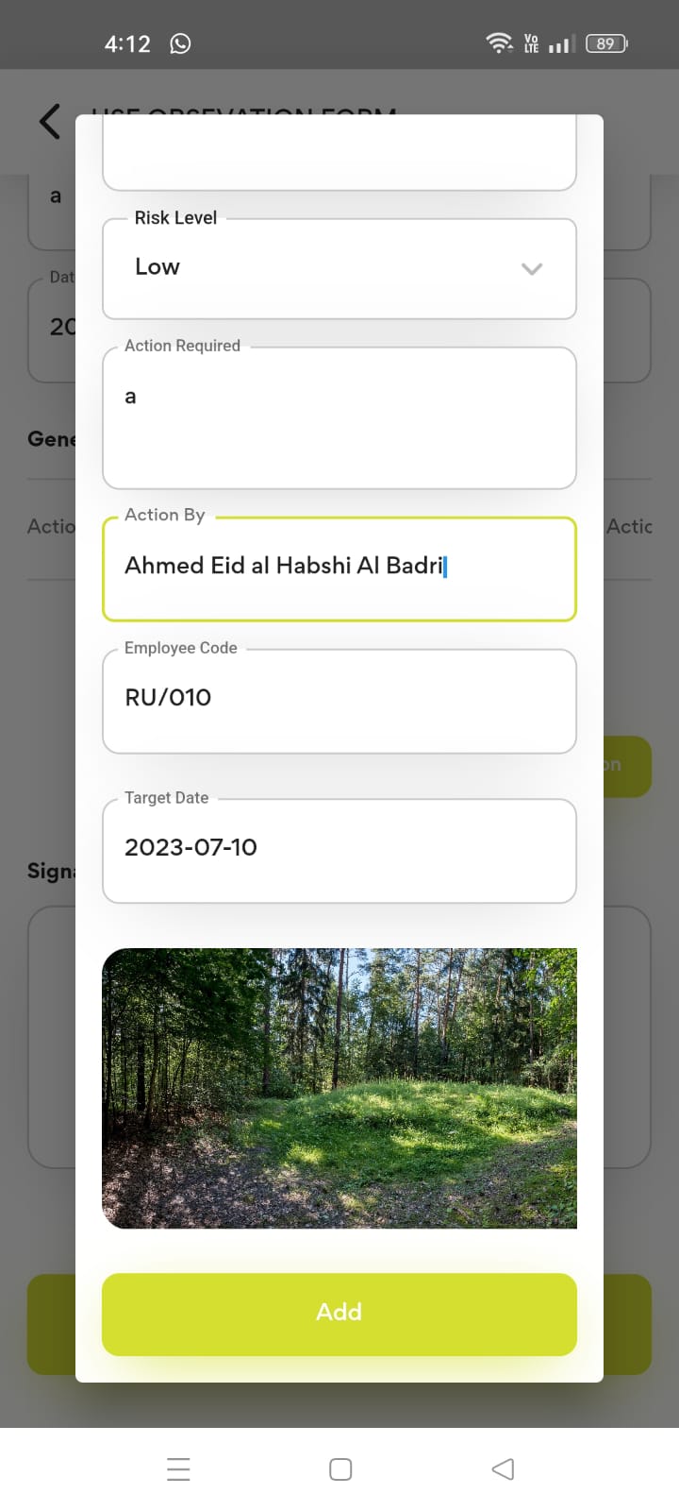Tap the cellular signal bars icon
The height and width of the screenshot is (1511, 679).
point(560,43)
